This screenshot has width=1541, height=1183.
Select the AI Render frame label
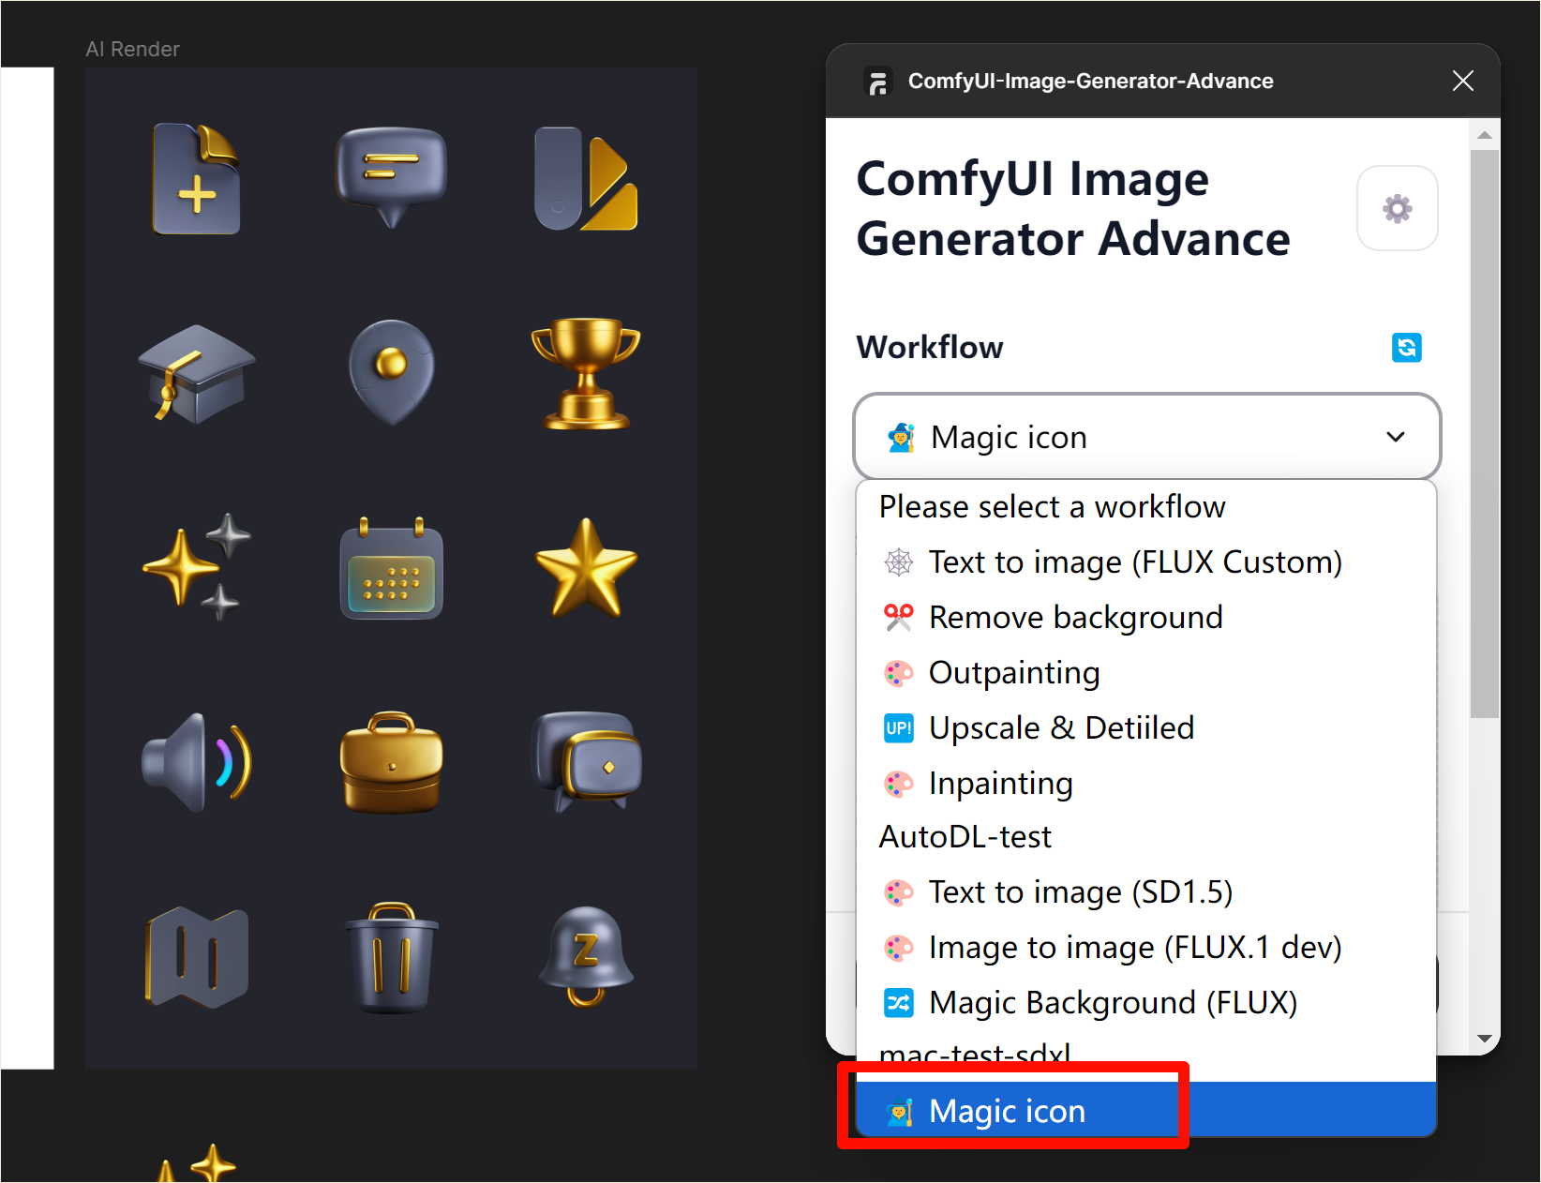coord(132,49)
